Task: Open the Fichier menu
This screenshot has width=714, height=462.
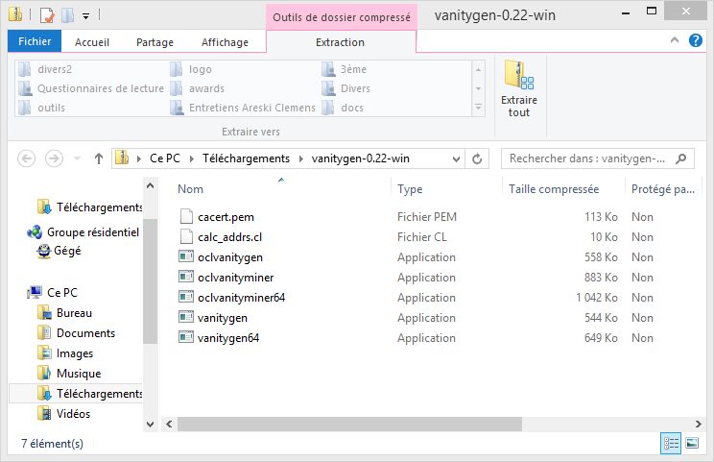Action: [35, 42]
